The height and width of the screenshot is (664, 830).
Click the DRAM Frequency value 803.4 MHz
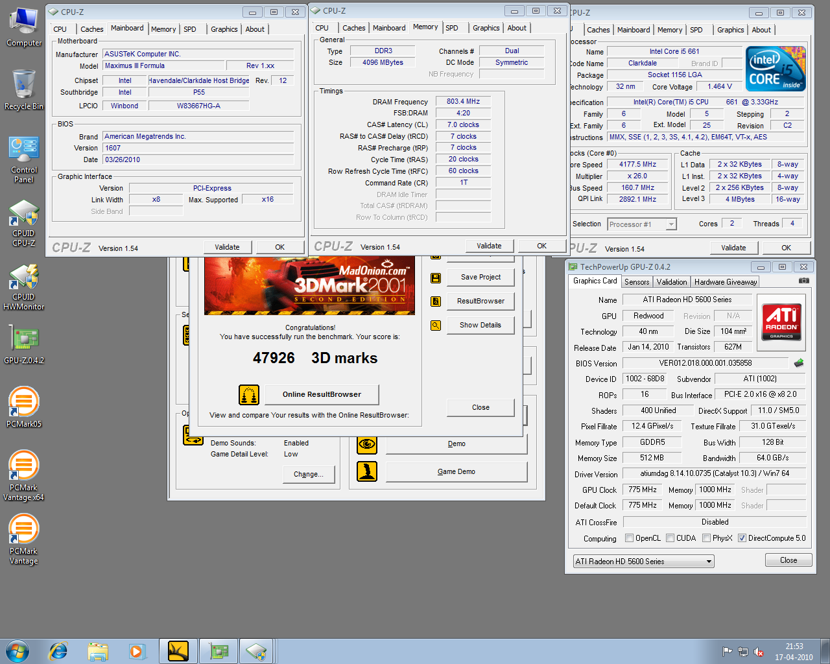coord(463,101)
